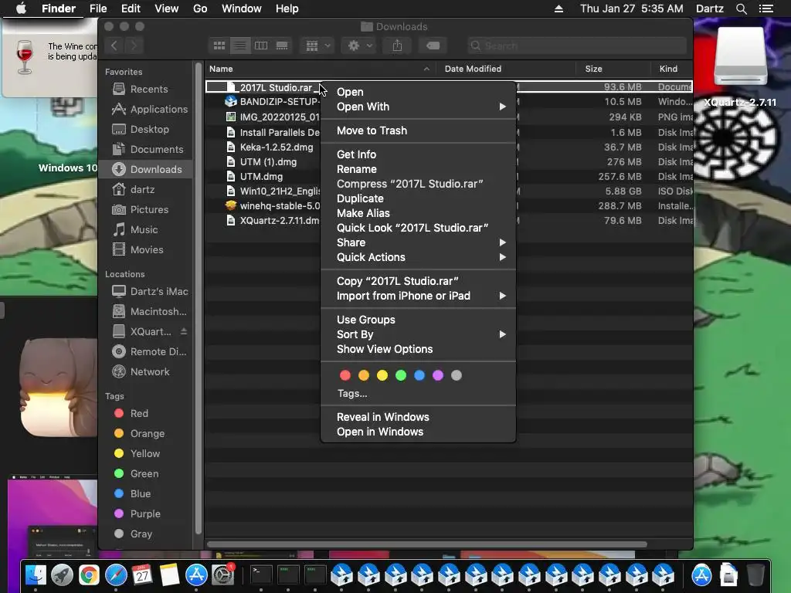
Task: Choose Rename in the context menu
Action: pyautogui.click(x=418, y=169)
